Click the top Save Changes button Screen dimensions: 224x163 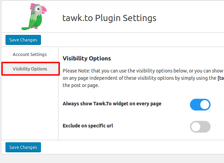pos(23,40)
